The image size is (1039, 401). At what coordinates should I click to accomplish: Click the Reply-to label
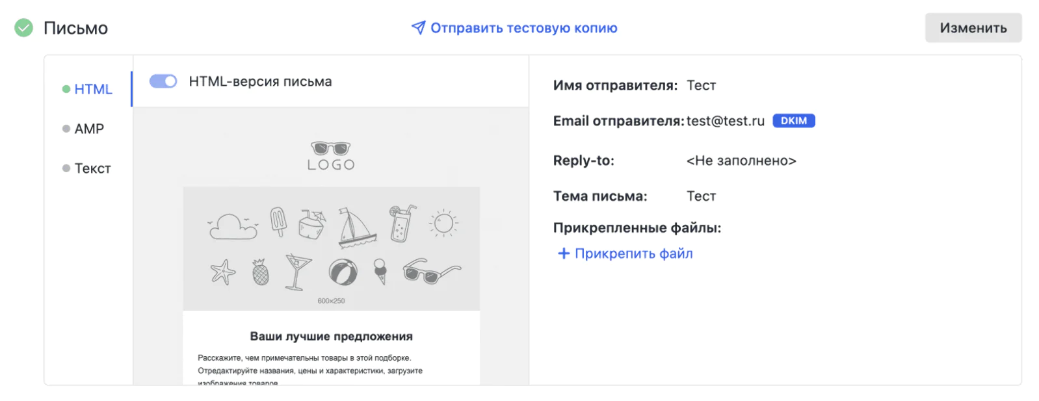pos(584,161)
